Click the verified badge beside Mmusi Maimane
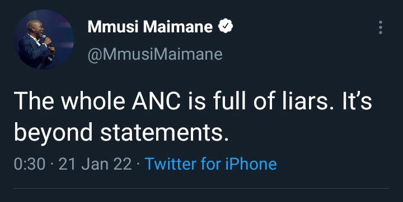The width and height of the screenshot is (403, 202). pyautogui.click(x=226, y=26)
